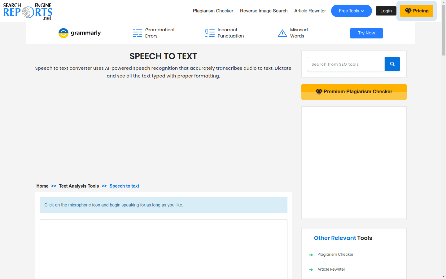Click the crown icon on Premium Plagiarism Checker
The height and width of the screenshot is (279, 446).
click(x=319, y=91)
